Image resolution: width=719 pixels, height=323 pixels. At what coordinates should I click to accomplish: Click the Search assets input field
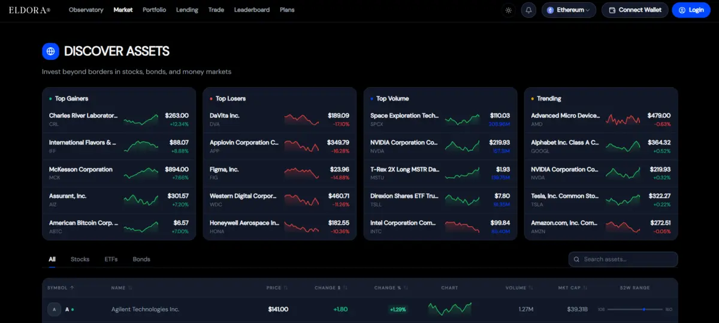click(623, 260)
